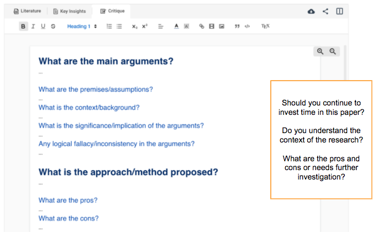Viewport: 378px width, 232px height.
Task: Insert a hyperlink
Action: click(x=202, y=27)
